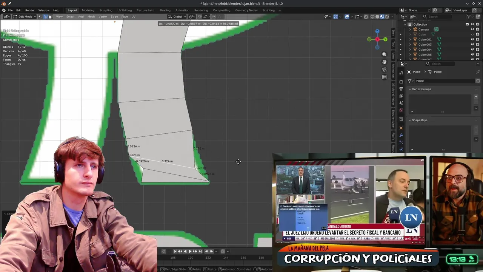The height and width of the screenshot is (272, 483).
Task: Open Mesh menu in viewport header
Action: pyautogui.click(x=91, y=17)
